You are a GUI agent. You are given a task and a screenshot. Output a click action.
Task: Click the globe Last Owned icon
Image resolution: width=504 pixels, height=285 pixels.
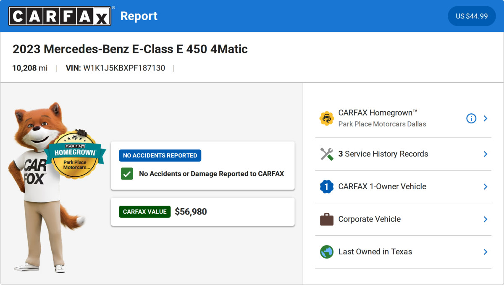(x=326, y=252)
